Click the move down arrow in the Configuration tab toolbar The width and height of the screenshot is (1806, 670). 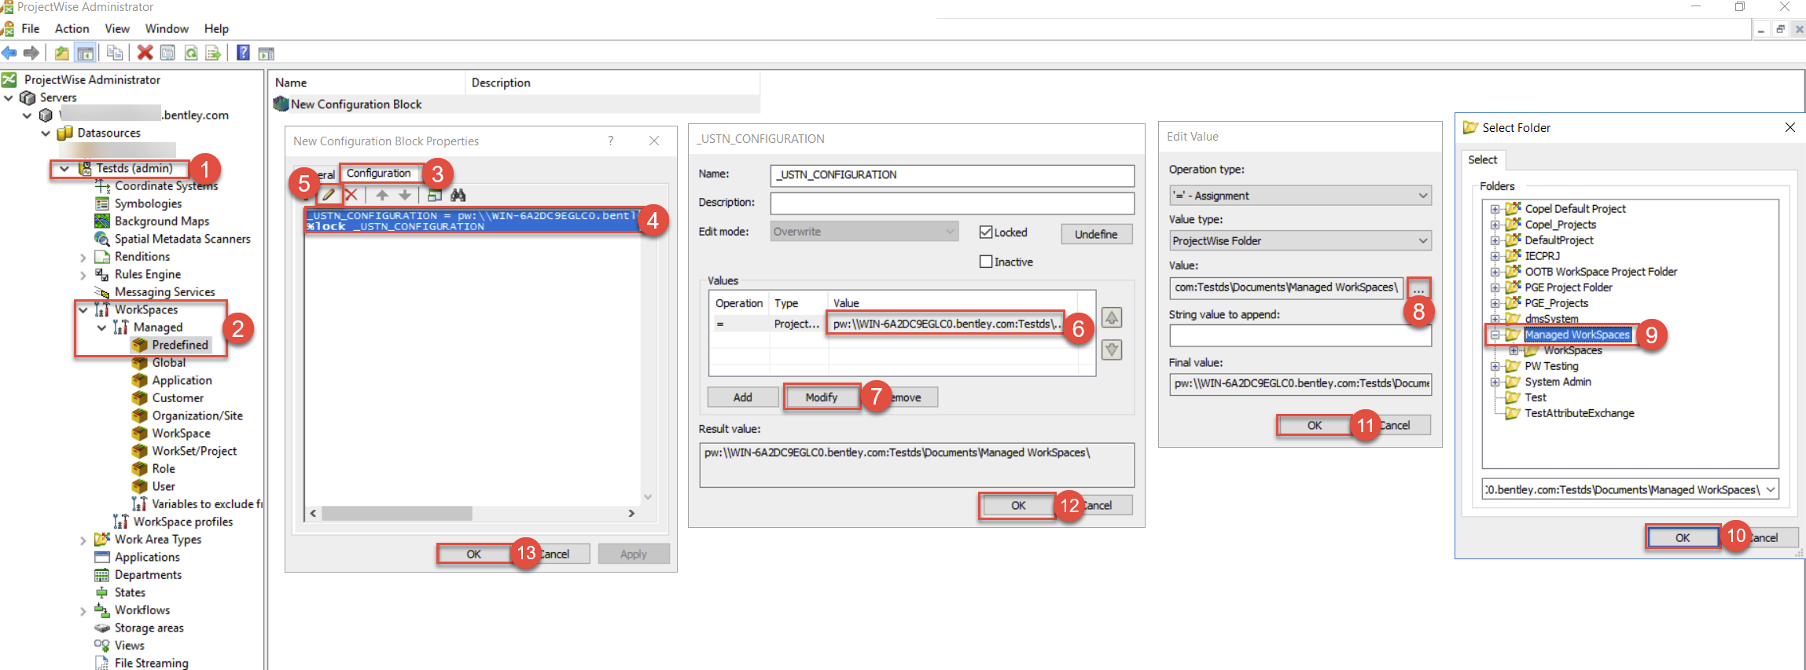click(404, 195)
